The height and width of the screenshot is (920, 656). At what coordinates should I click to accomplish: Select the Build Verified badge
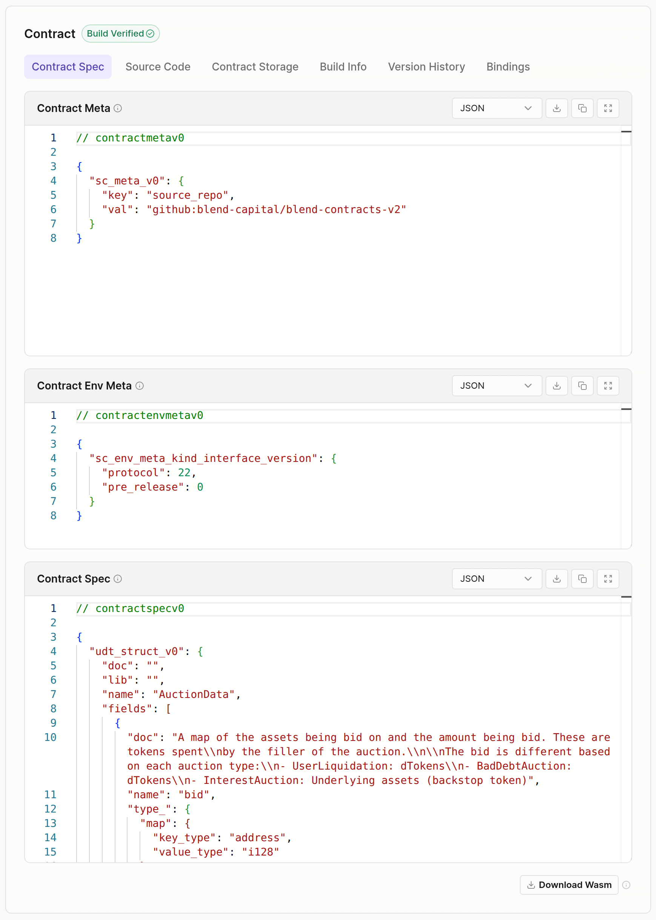120,34
